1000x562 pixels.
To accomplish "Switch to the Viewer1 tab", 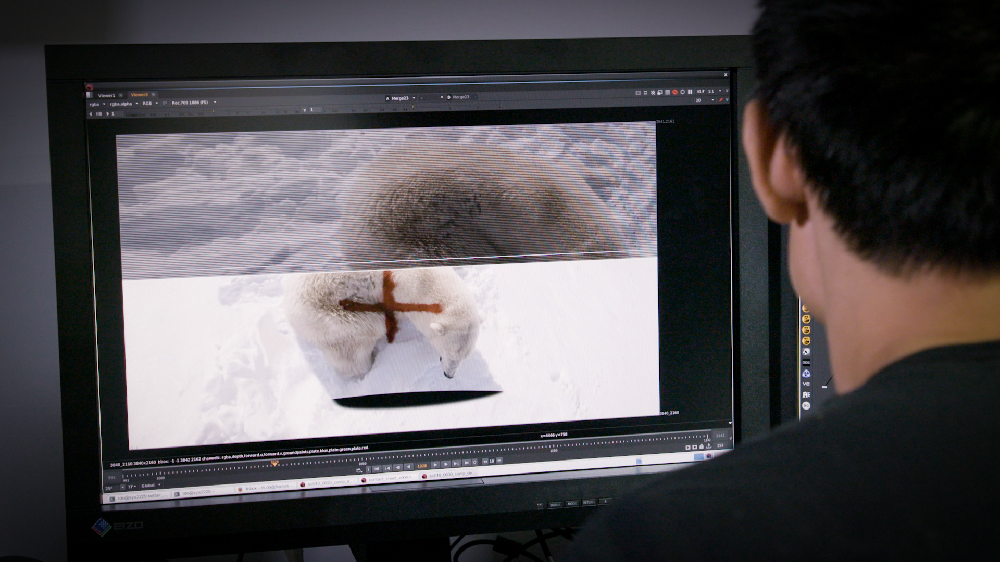I will pyautogui.click(x=106, y=96).
